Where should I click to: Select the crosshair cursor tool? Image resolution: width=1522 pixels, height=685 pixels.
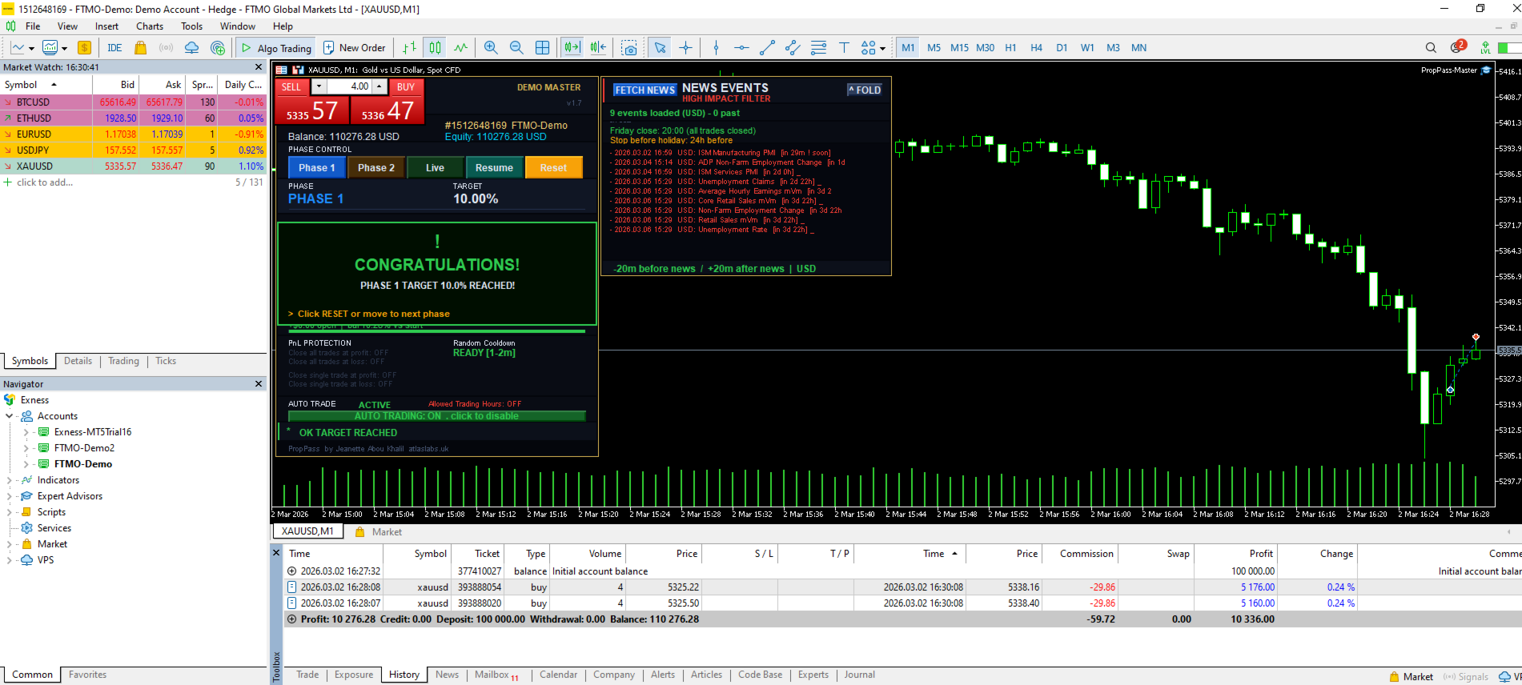[686, 48]
